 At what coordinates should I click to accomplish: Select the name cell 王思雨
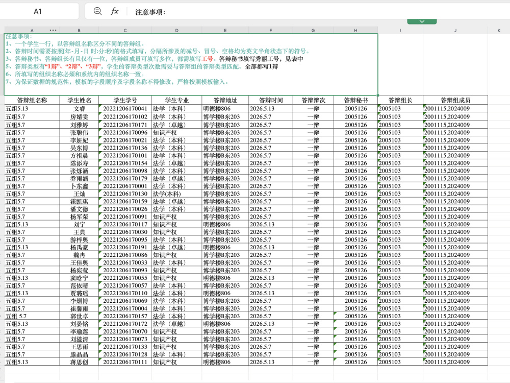[80, 347]
